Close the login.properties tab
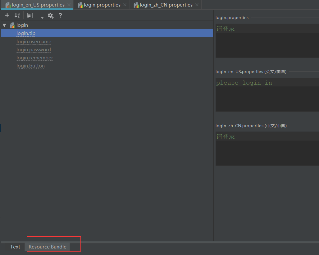319x255 pixels. pos(125,5)
